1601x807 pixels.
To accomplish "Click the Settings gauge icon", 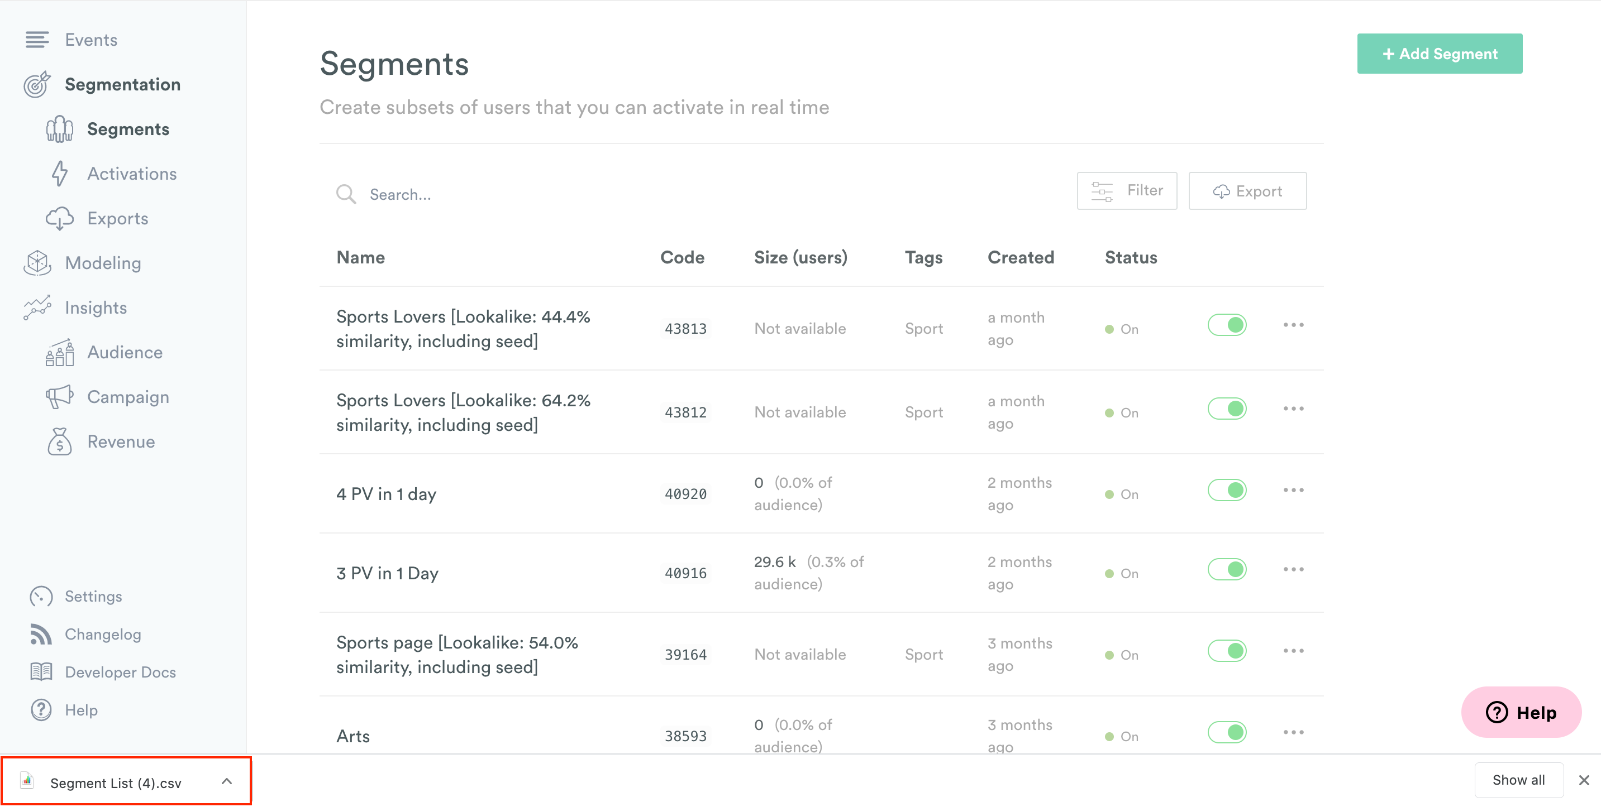I will tap(41, 597).
